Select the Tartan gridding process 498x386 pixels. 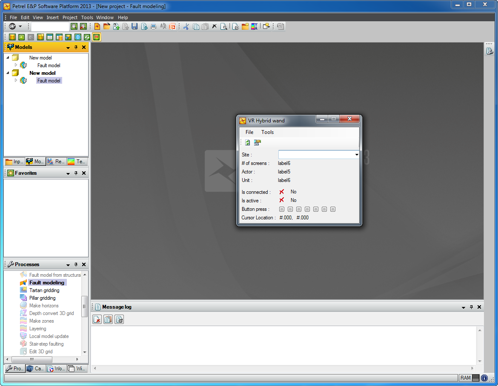click(x=44, y=290)
